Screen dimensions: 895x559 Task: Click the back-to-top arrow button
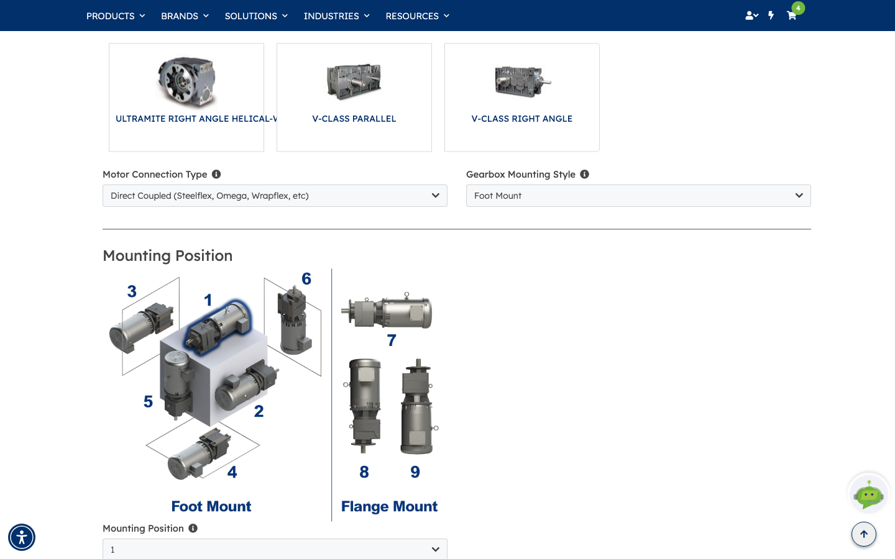pos(864,534)
